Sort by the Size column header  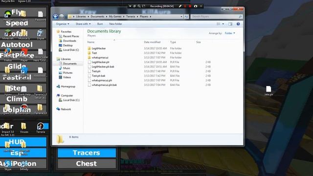coord(199,42)
